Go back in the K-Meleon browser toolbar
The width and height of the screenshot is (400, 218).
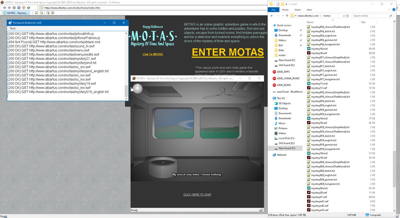[x=4, y=8]
